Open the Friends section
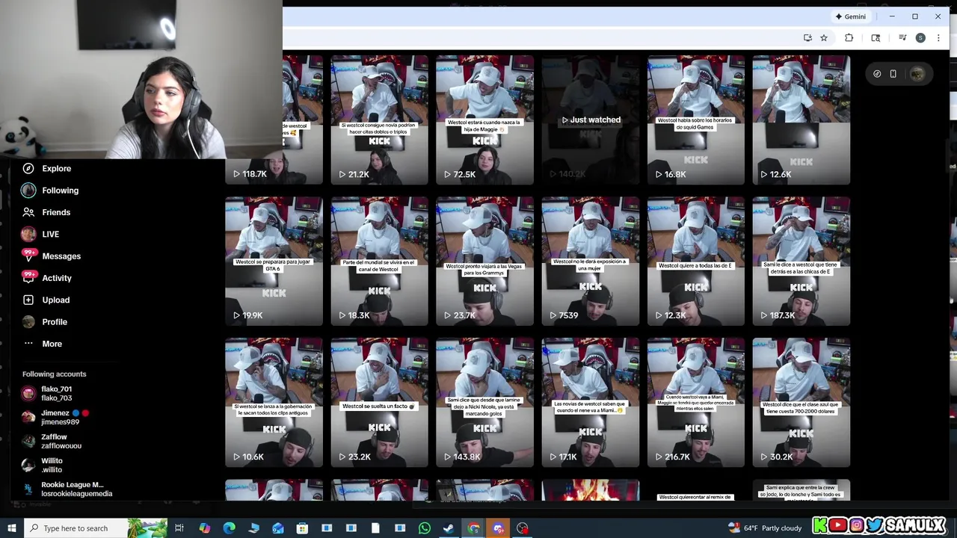This screenshot has height=538, width=957. (46, 212)
